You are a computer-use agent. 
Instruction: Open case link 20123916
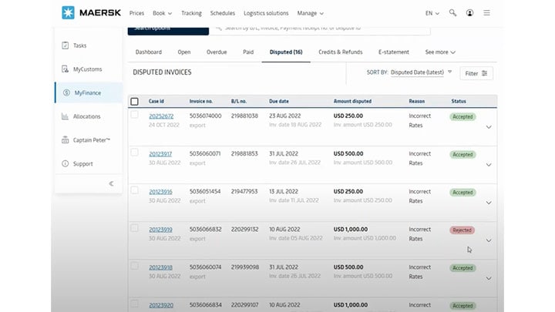pos(160,192)
